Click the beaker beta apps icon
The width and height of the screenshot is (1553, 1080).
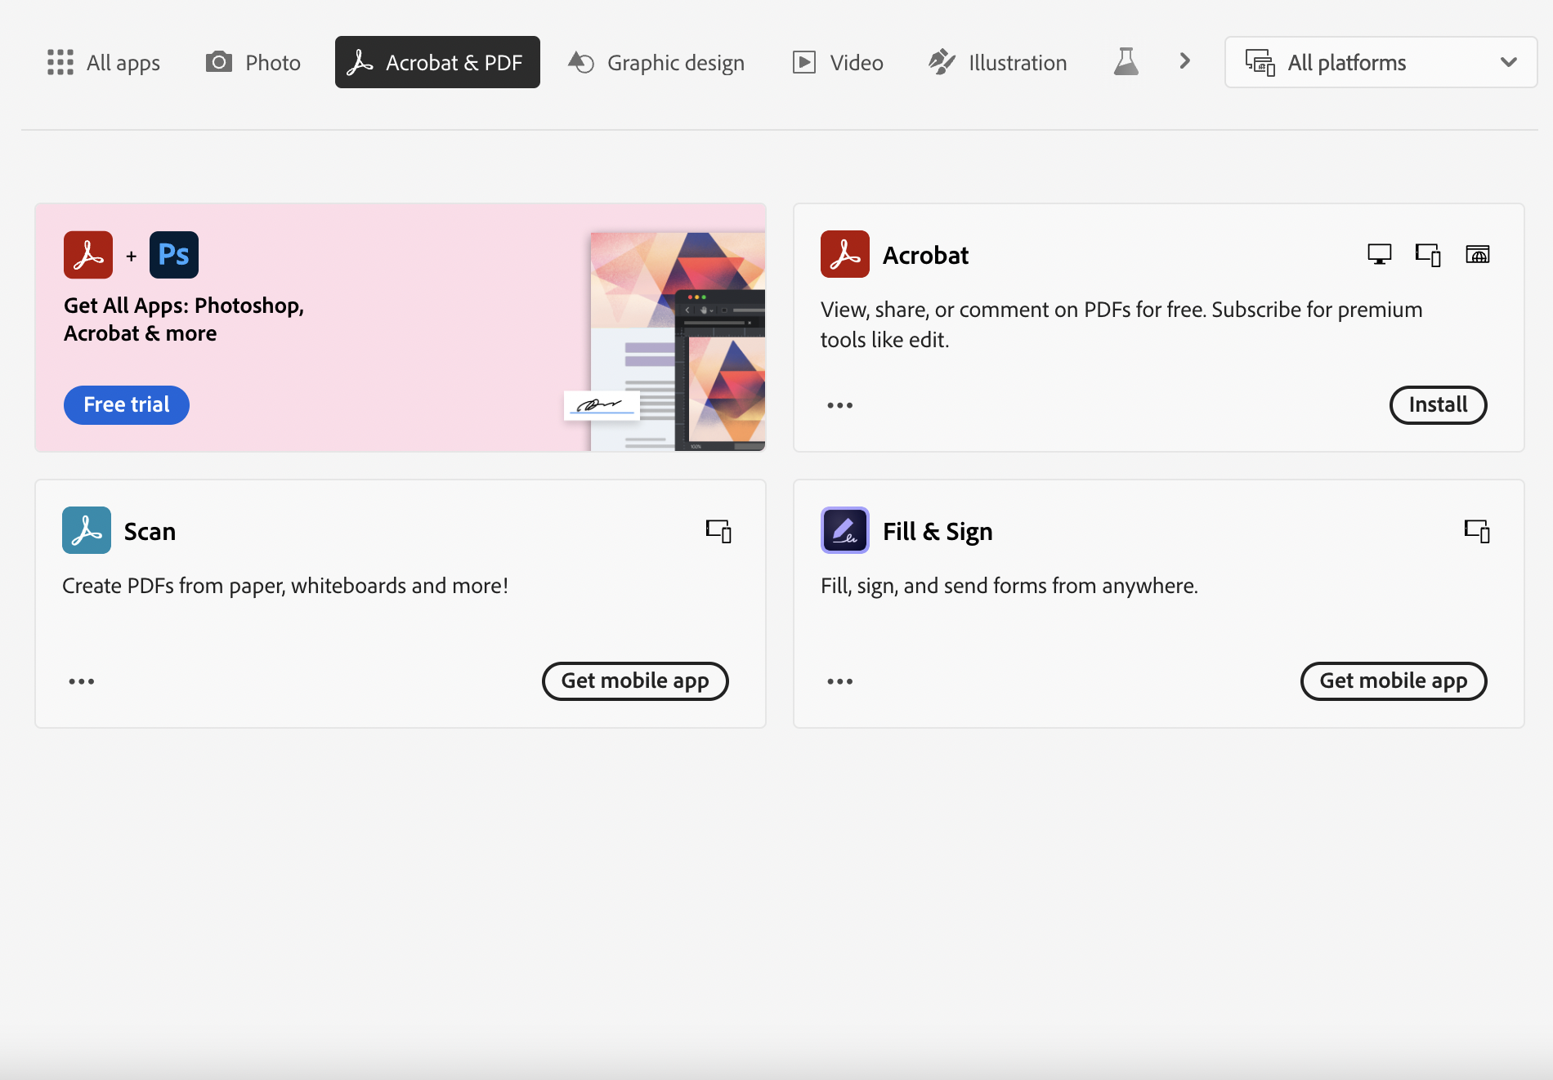(x=1126, y=61)
